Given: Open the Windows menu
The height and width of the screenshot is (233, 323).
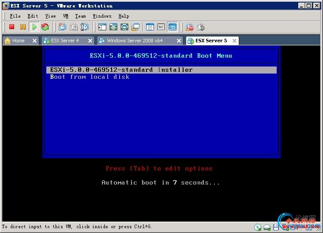Looking at the screenshot, I should pos(102,16).
